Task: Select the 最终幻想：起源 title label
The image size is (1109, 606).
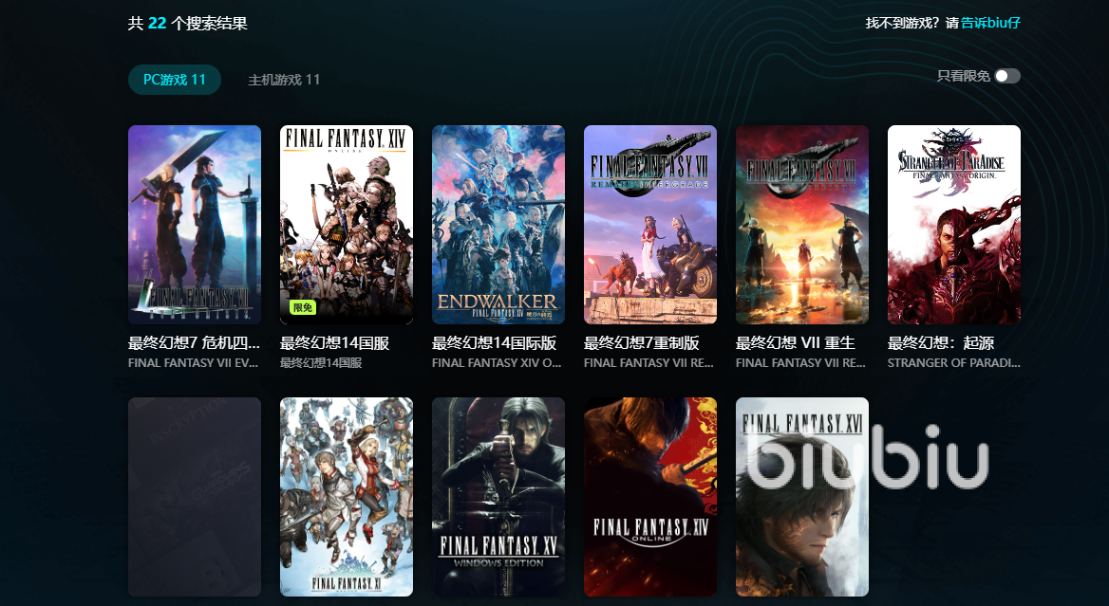Action: [941, 343]
